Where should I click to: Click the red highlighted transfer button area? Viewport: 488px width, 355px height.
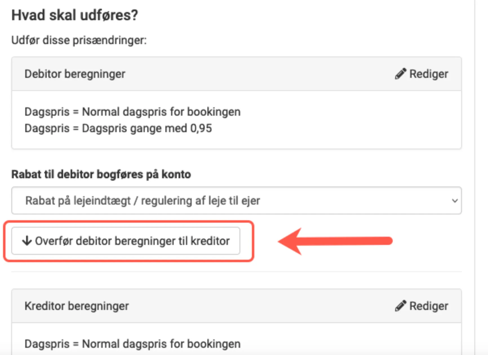coord(126,241)
